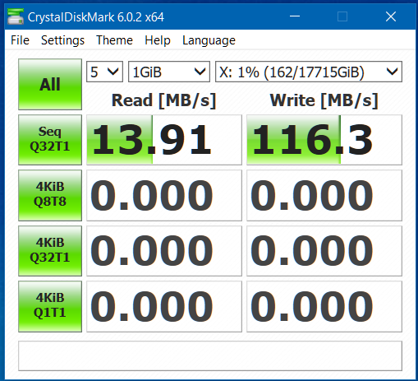Expand the test count dropdown showing 5
The width and height of the screenshot is (418, 381).
pyautogui.click(x=104, y=72)
